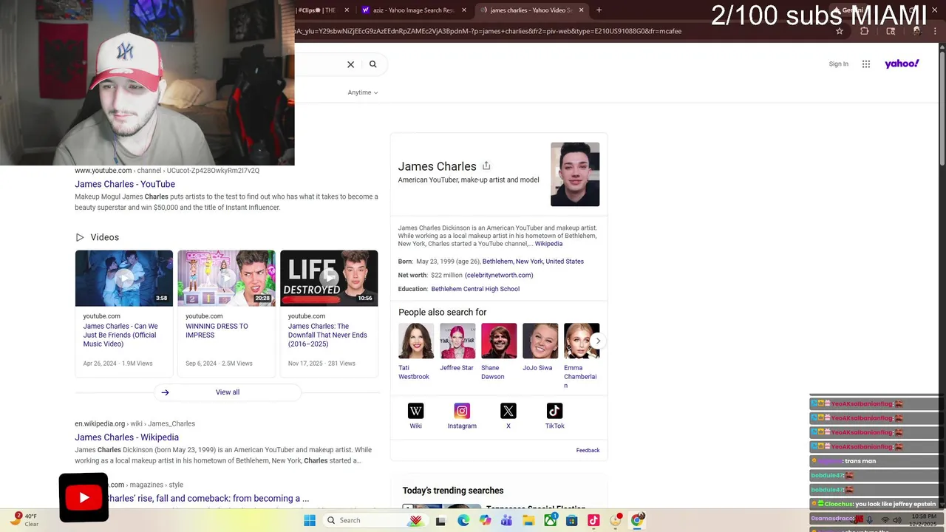Open James Charles portrait photo
Image resolution: width=946 pixels, height=532 pixels.
click(575, 174)
